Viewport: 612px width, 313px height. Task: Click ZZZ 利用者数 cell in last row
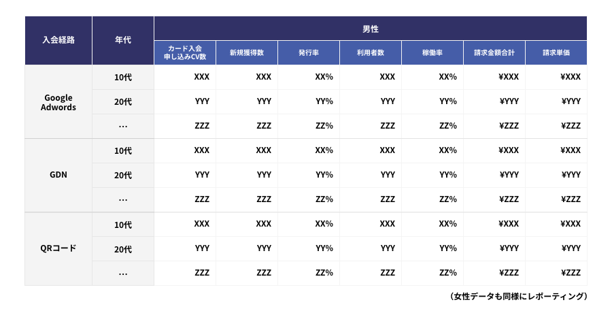click(371, 273)
